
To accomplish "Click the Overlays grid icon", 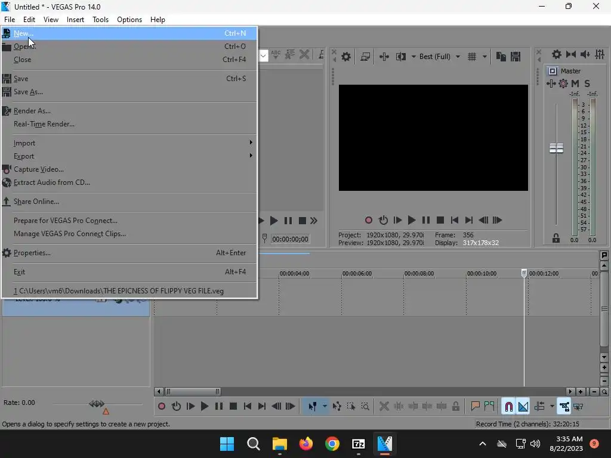I will (x=472, y=57).
